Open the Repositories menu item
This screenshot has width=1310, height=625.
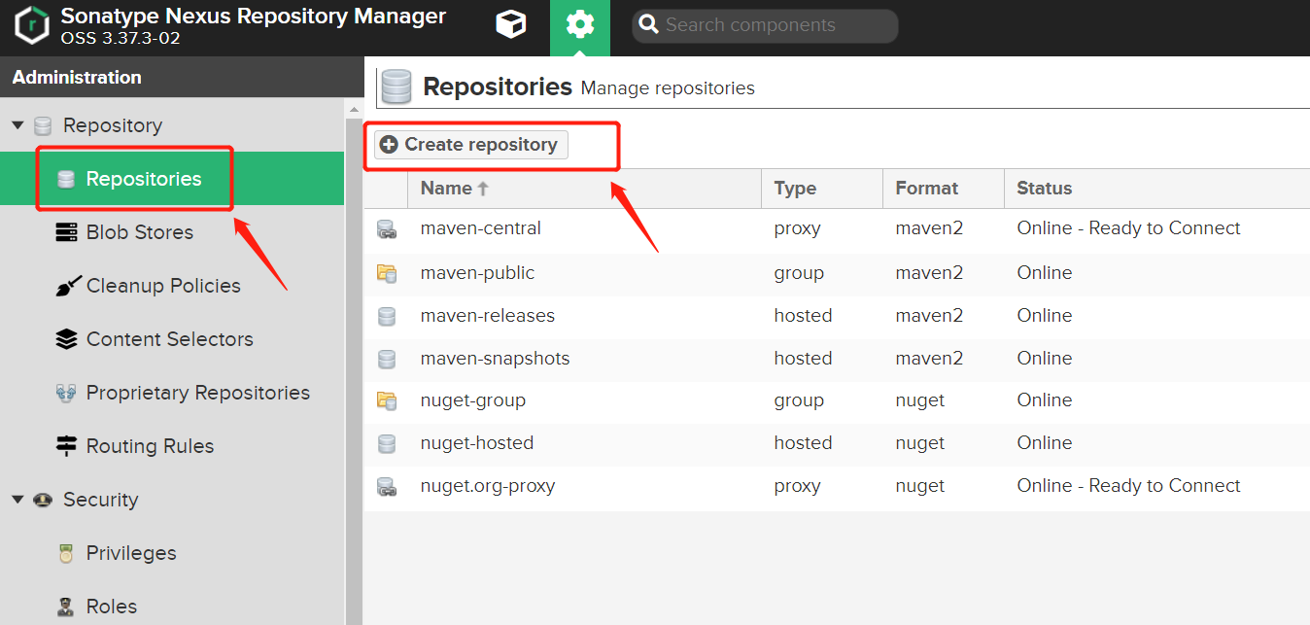click(172, 179)
